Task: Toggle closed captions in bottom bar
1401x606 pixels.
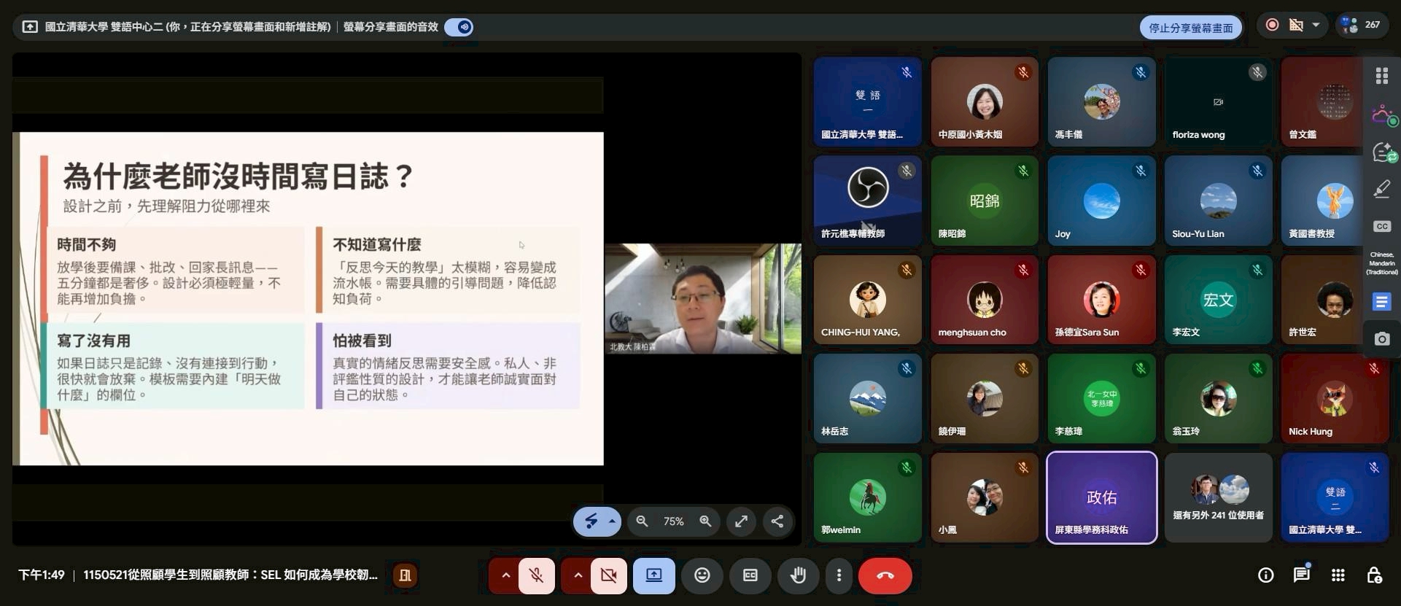Action: click(x=750, y=575)
